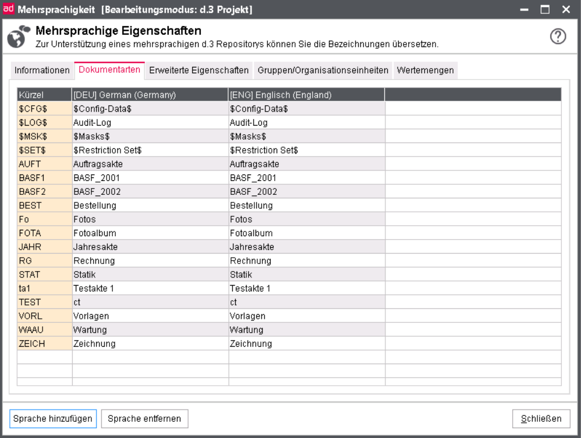Select the $MSK$ Kürzel cell
The image size is (581, 438).
[44, 136]
